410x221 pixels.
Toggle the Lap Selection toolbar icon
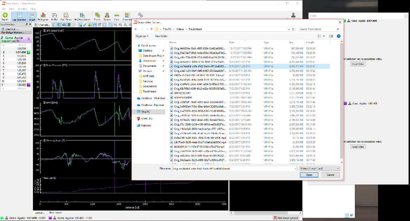coord(19,16)
